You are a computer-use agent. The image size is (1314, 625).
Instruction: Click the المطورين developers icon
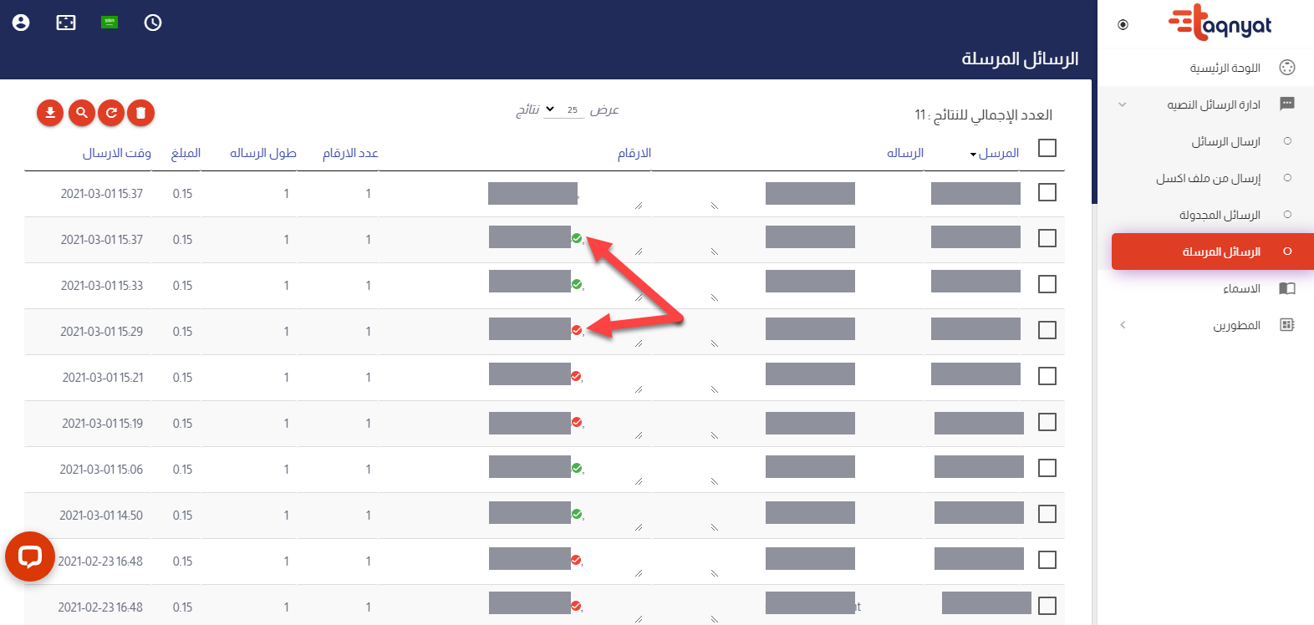point(1287,325)
